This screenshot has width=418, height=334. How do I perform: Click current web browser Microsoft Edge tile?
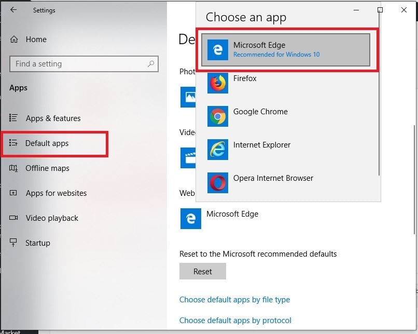pyautogui.click(x=219, y=219)
